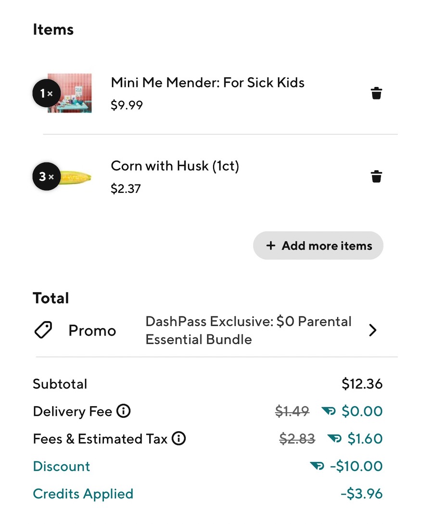The height and width of the screenshot is (524, 432).
Task: Open the 1× quantity badge on Mini Me Mender
Action: coord(46,93)
